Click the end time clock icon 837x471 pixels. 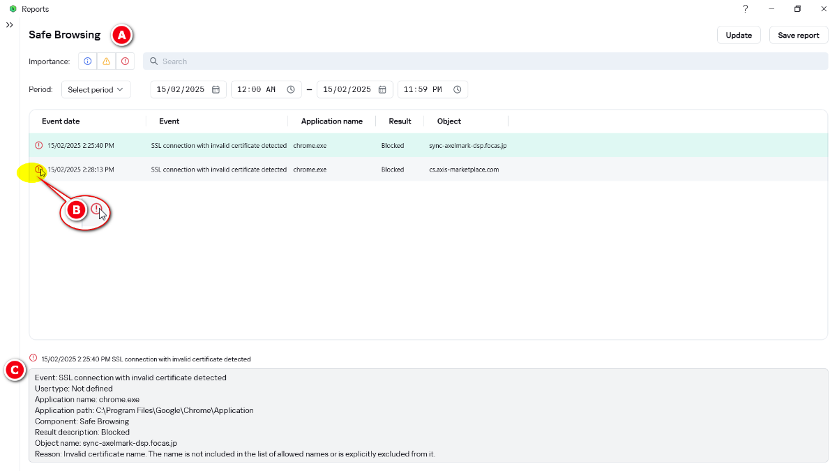pyautogui.click(x=458, y=89)
